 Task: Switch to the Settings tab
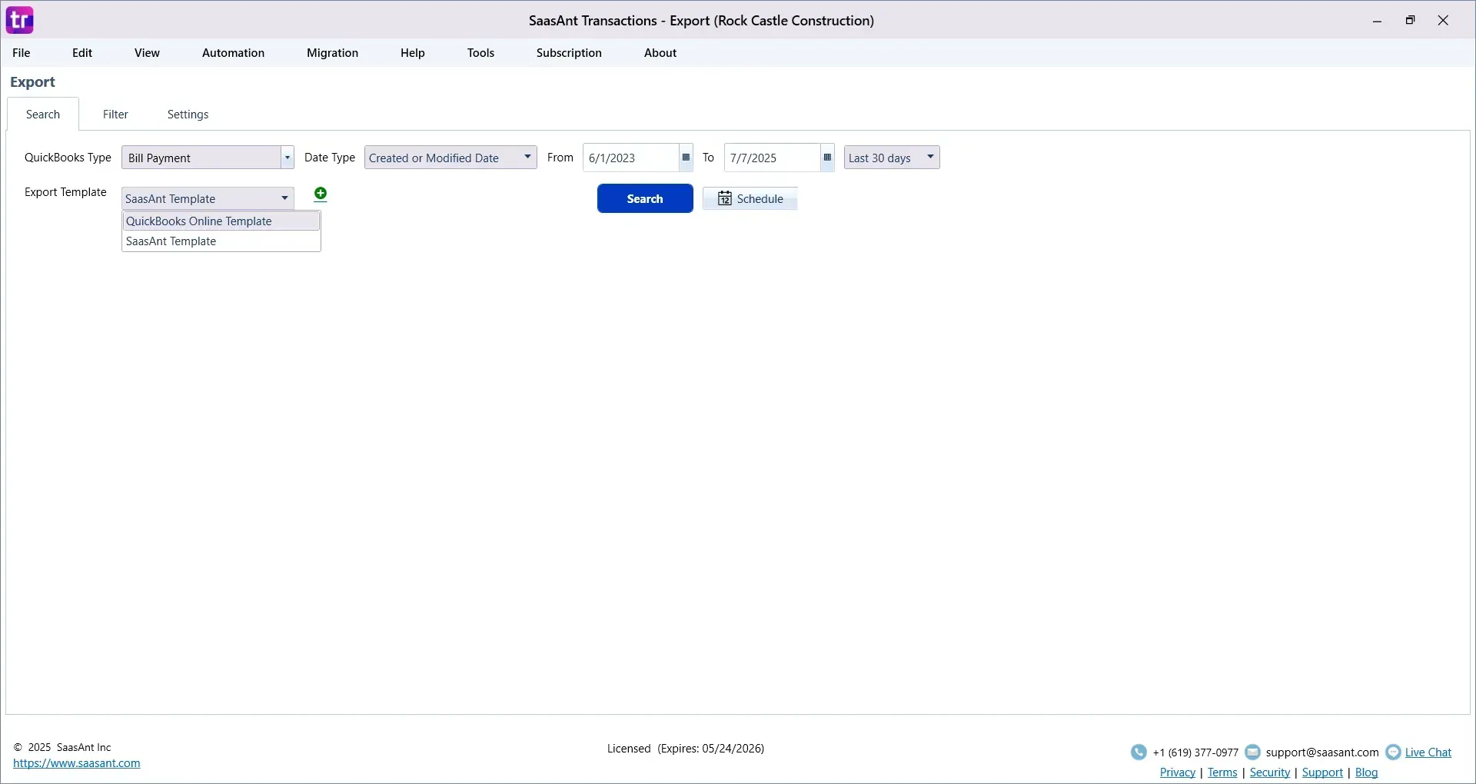188,115
